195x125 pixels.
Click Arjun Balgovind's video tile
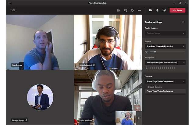[x=108, y=42]
